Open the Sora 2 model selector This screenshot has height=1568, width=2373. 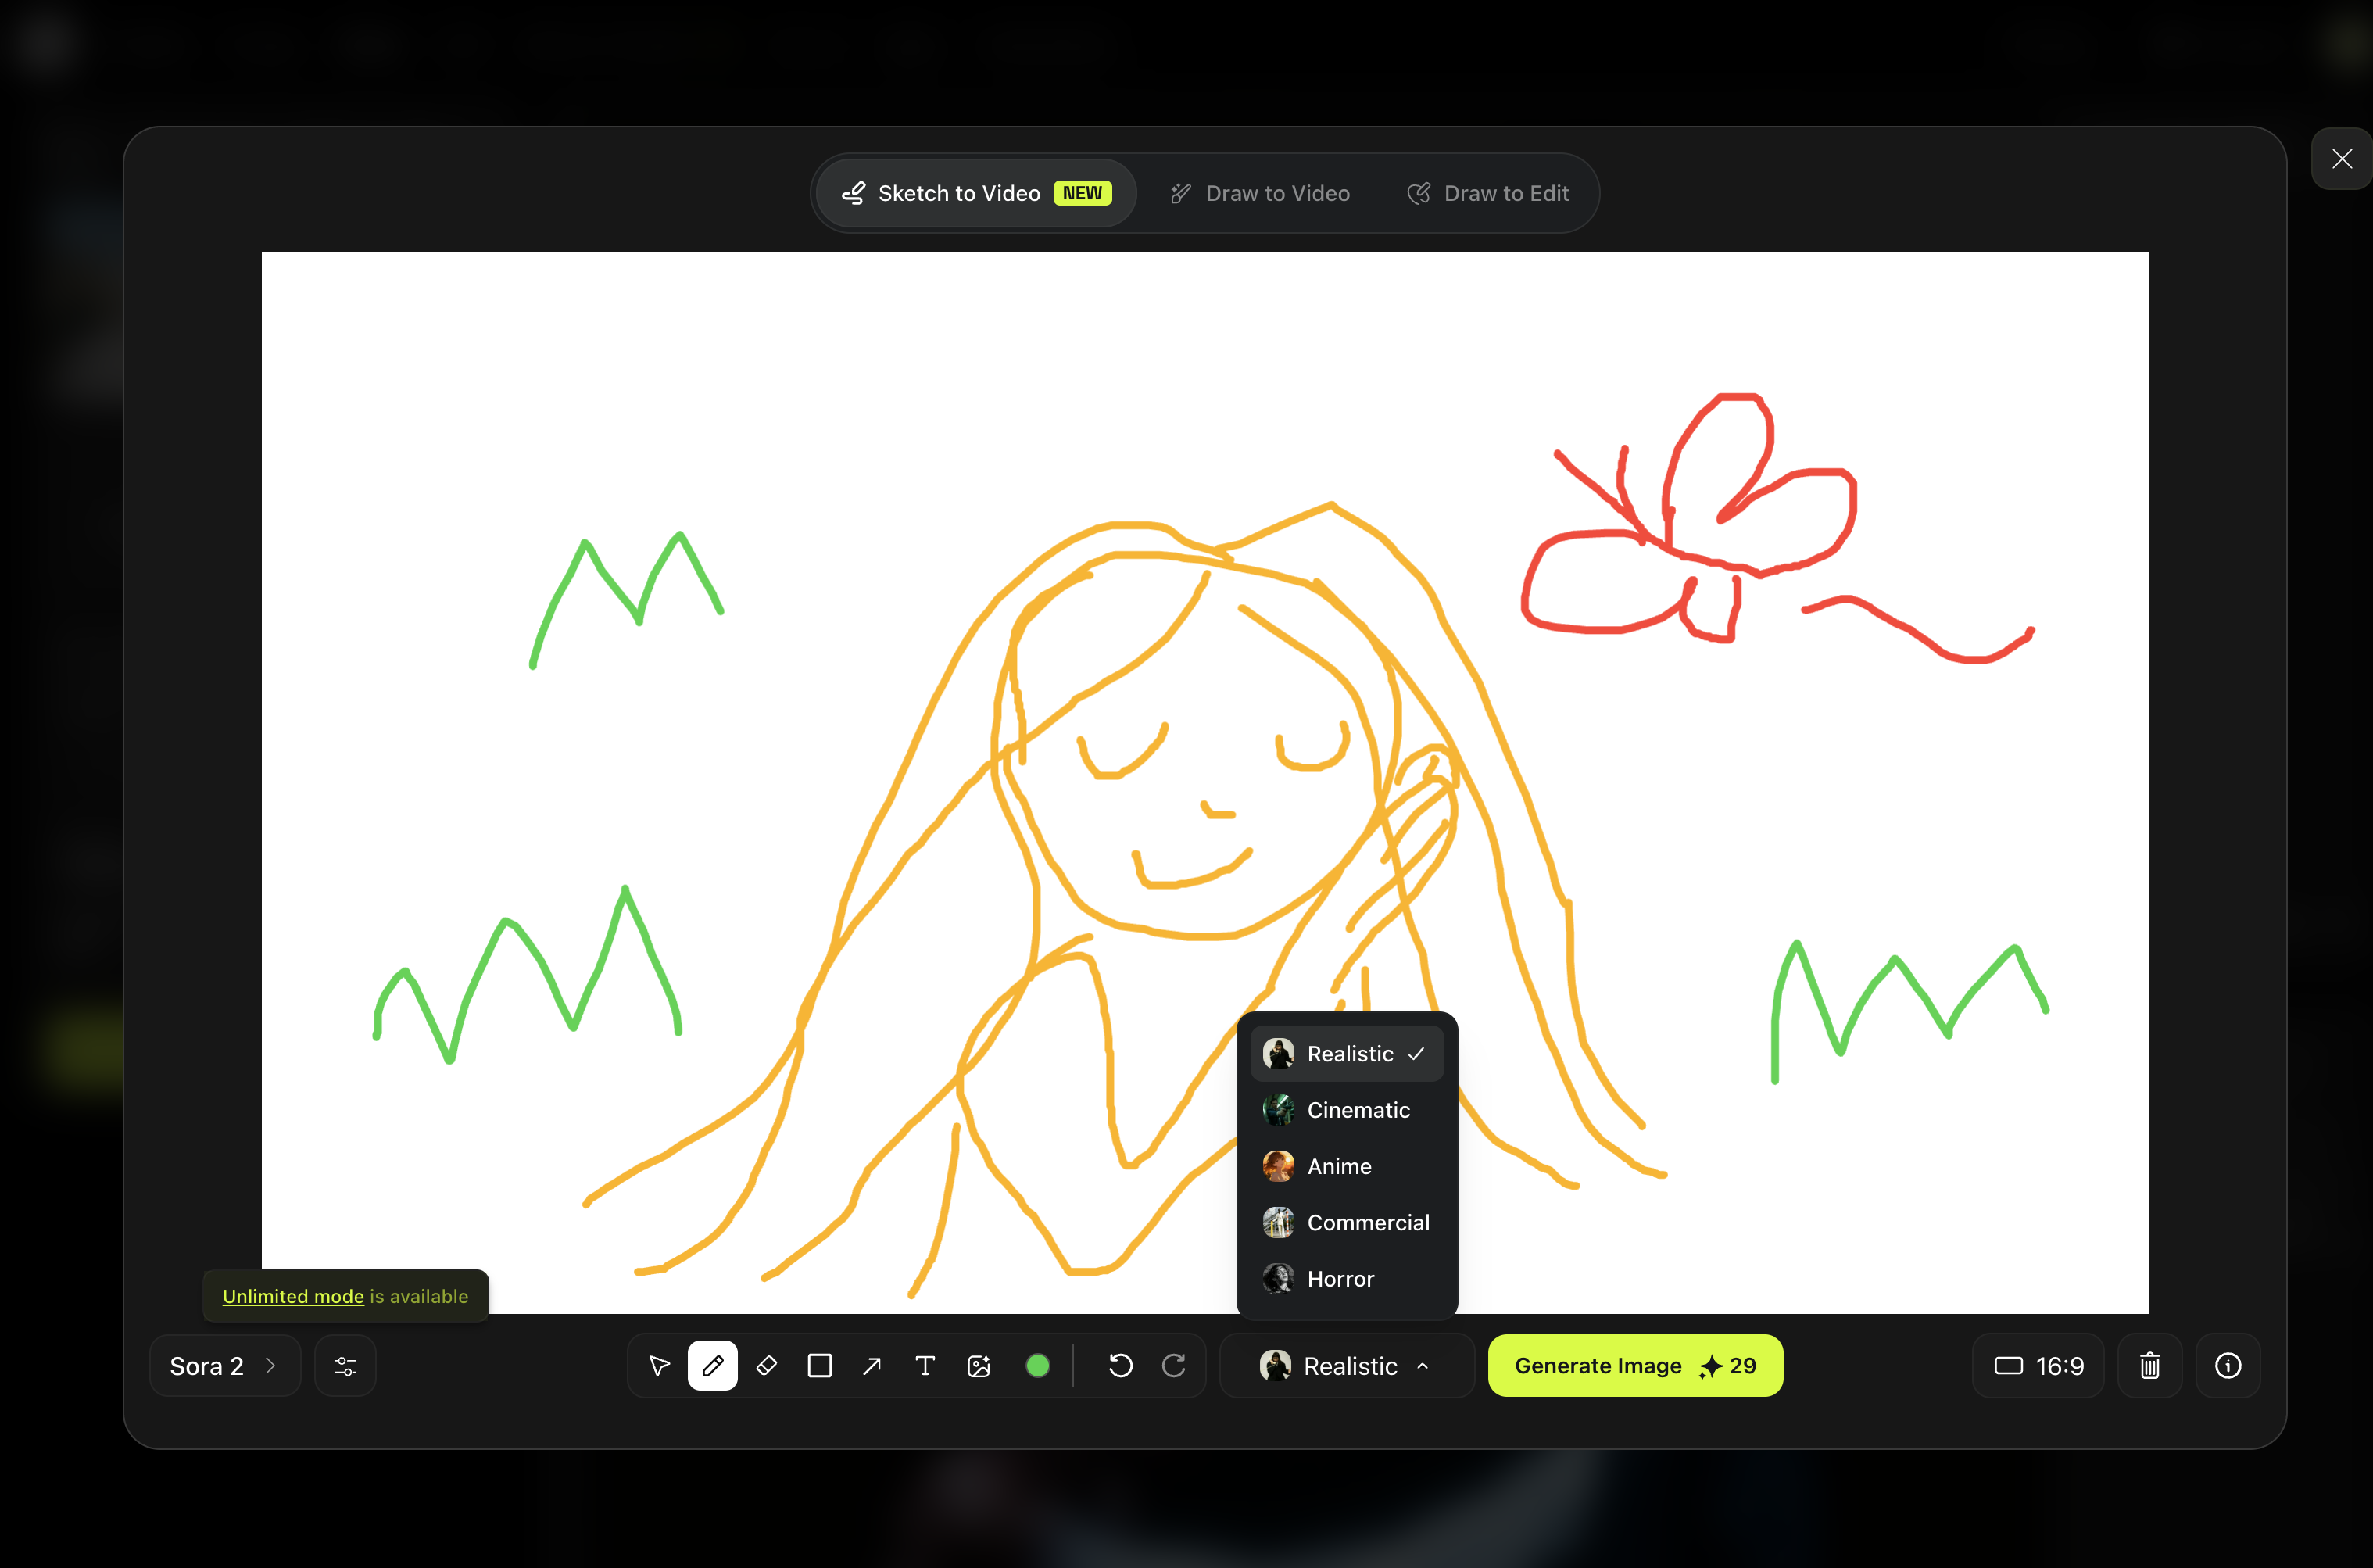point(224,1366)
